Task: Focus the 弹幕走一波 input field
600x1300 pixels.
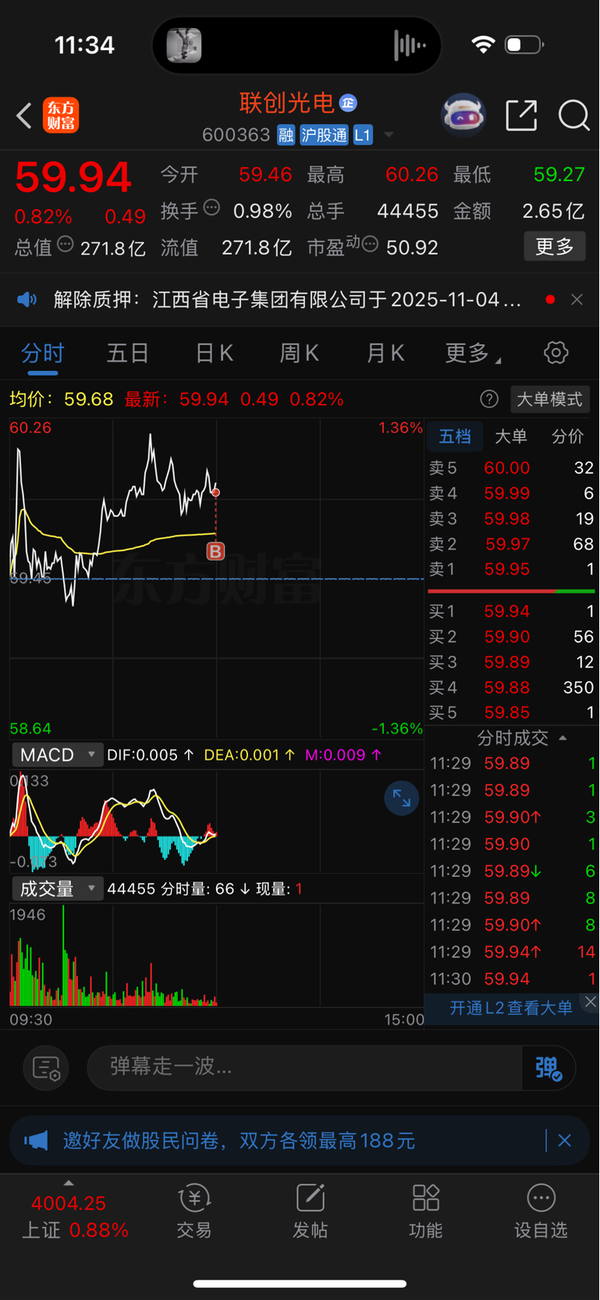Action: (x=304, y=1067)
